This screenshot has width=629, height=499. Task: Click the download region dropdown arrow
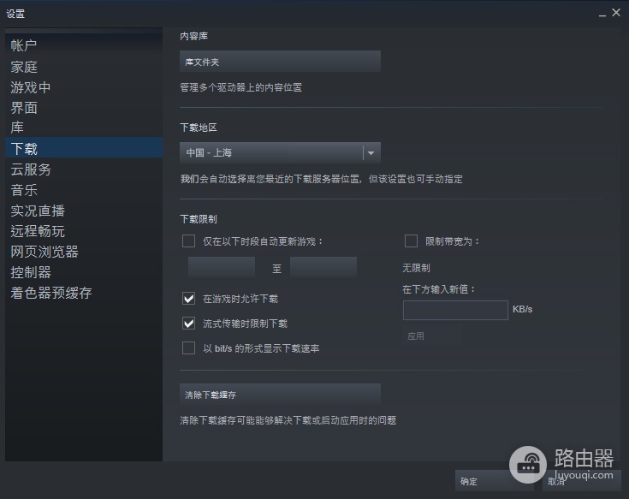(371, 153)
